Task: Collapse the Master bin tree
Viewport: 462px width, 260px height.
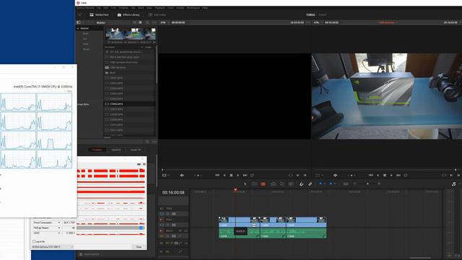Action: [78, 28]
